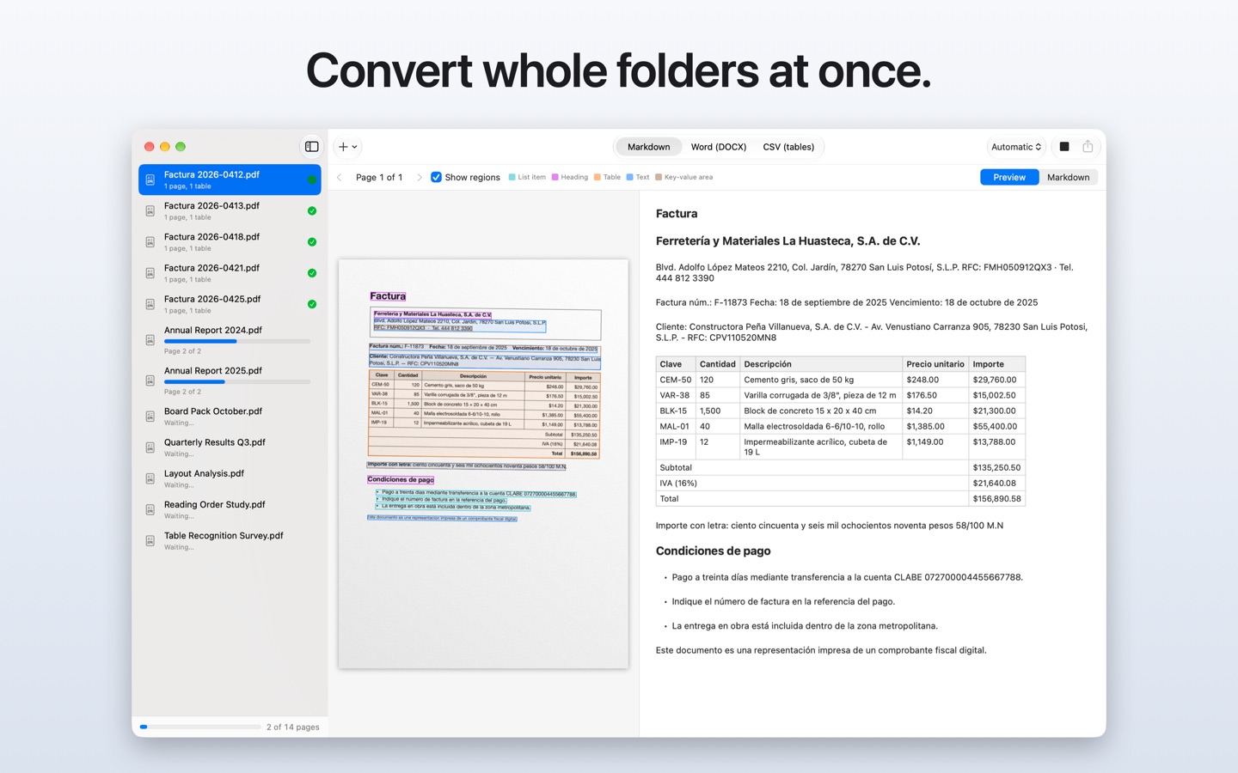
Task: Open the Automatic mode dropdown
Action: pyautogui.click(x=1016, y=147)
